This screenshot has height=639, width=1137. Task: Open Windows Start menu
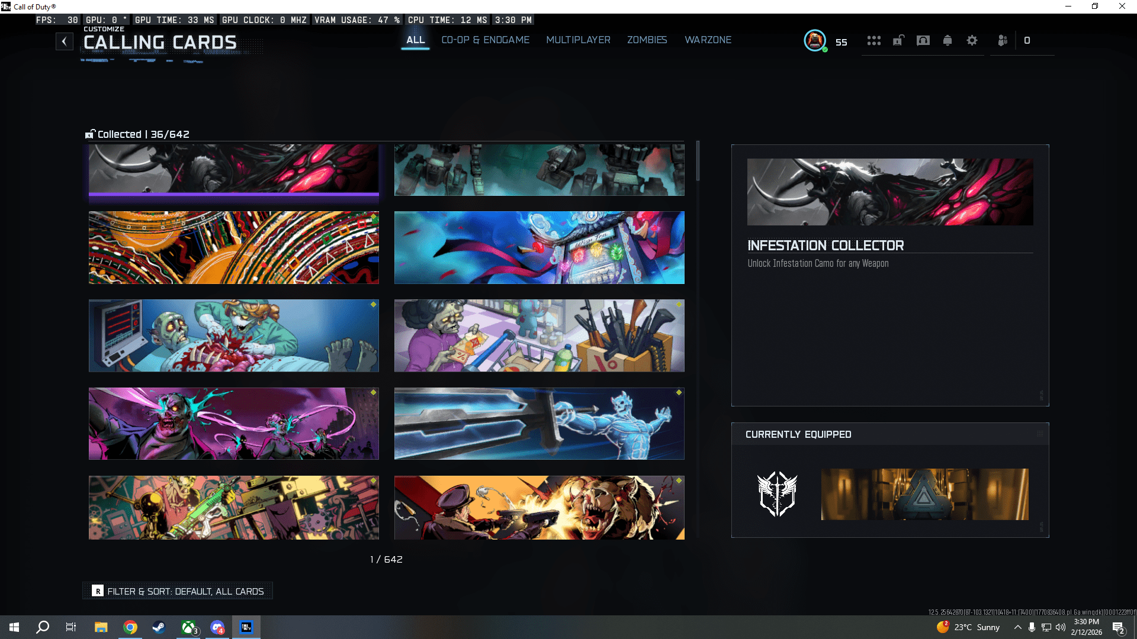[14, 627]
